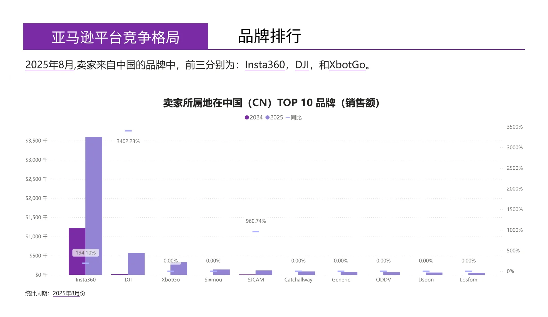Select the XbotGo label on the x-axis
The height and width of the screenshot is (317, 548).
point(171,280)
